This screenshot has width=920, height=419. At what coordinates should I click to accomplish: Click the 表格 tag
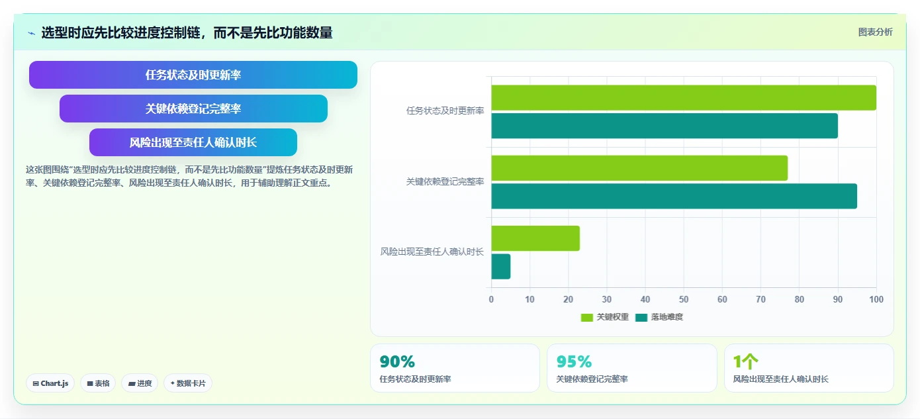[98, 383]
